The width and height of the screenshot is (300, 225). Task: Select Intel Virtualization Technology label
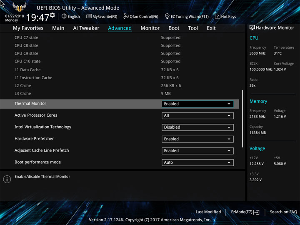point(43,127)
